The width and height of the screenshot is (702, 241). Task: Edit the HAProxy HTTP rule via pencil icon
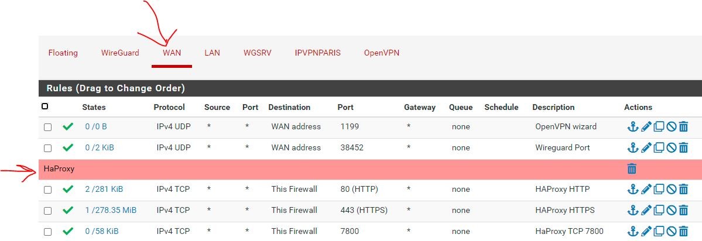click(x=646, y=190)
